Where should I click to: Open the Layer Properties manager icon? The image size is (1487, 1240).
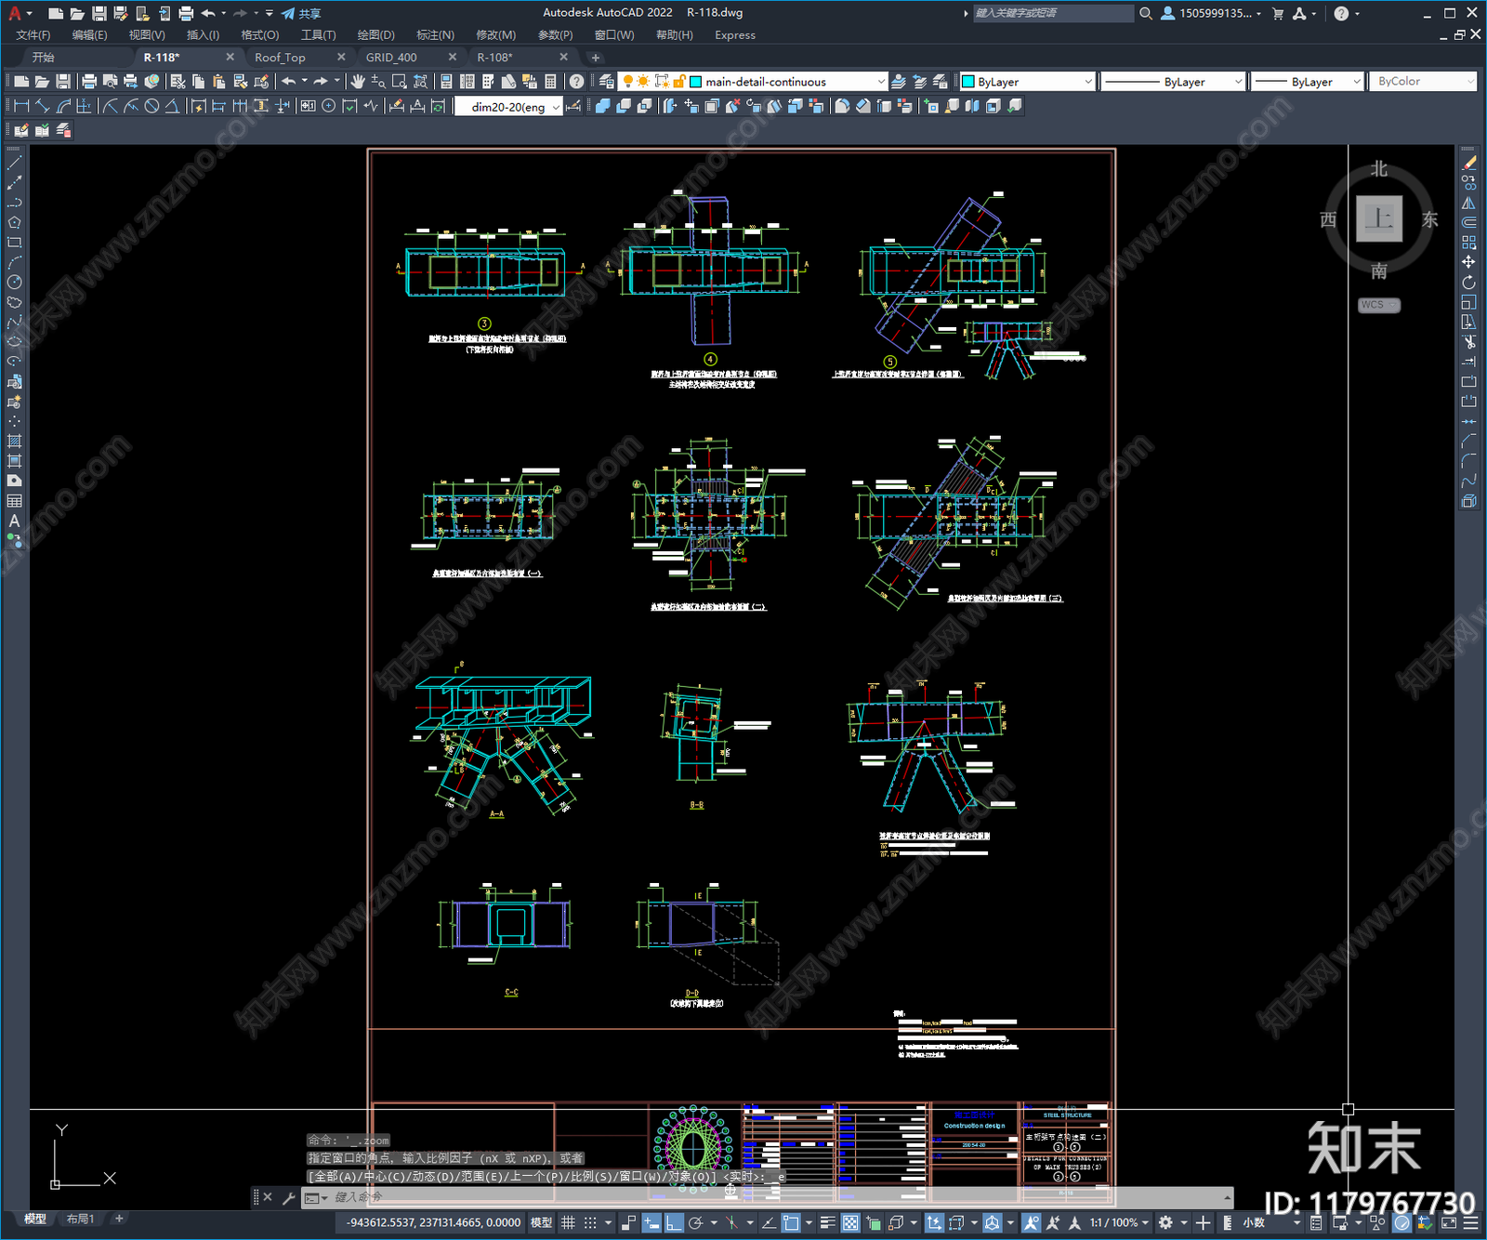click(x=607, y=82)
